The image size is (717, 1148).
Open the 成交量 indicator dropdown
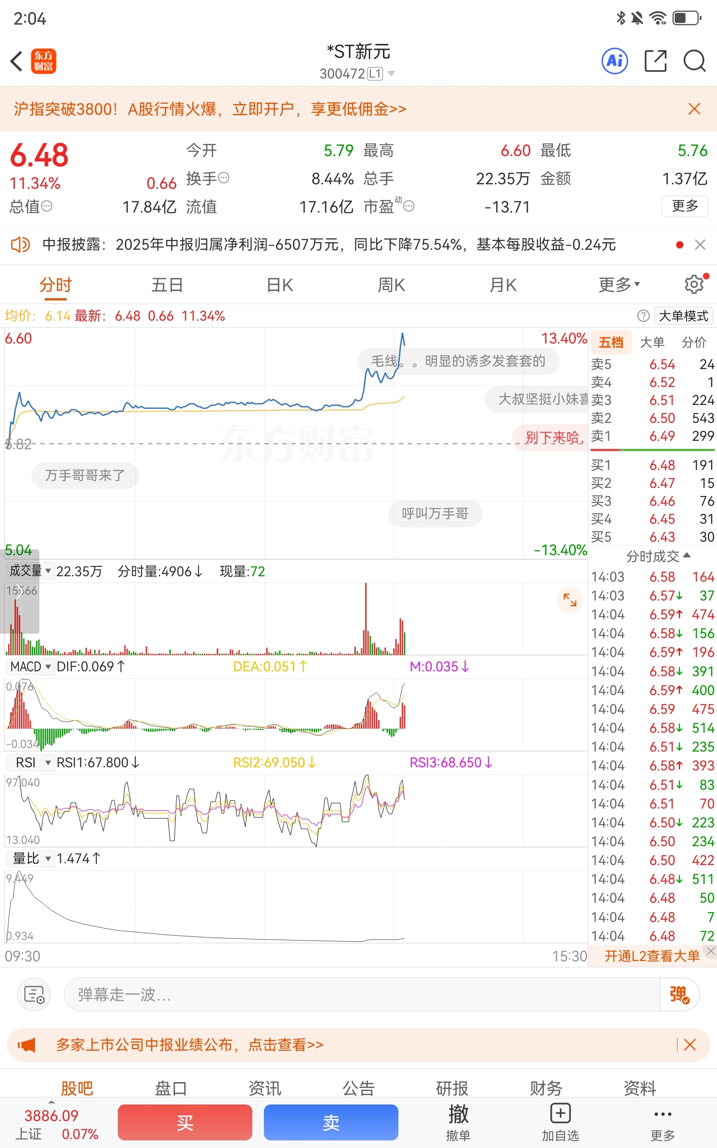tap(30, 571)
